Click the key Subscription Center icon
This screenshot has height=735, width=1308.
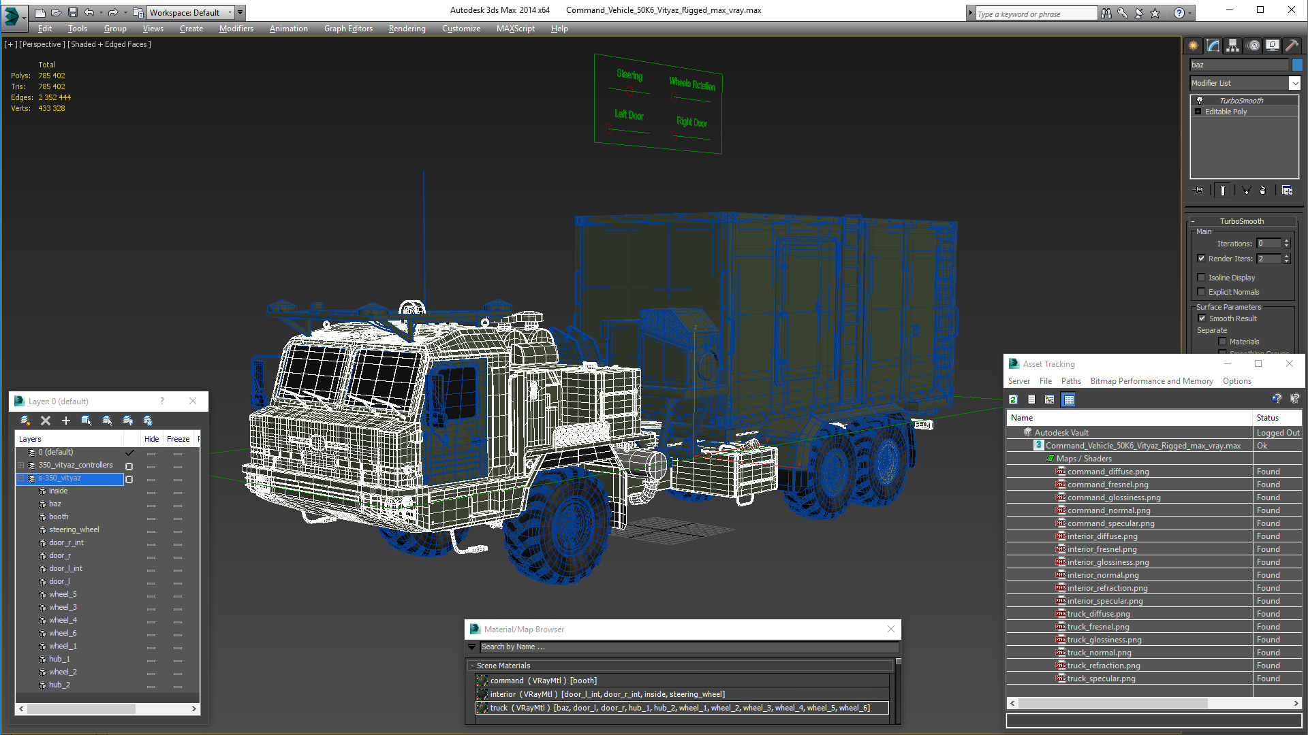point(1123,13)
